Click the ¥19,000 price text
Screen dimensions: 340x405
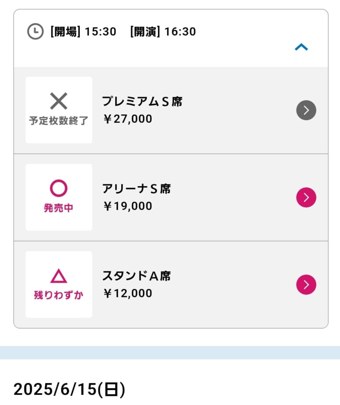coord(128,206)
